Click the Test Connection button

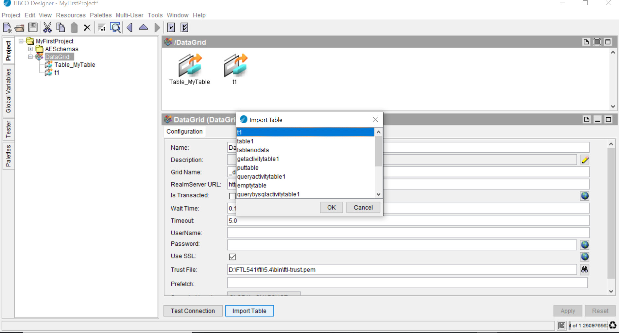click(x=193, y=311)
